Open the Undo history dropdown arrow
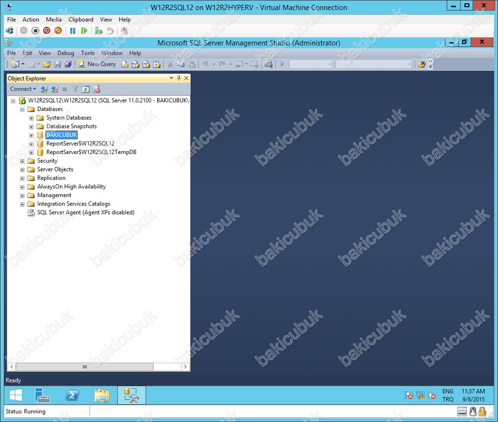This screenshot has height=422, width=498. [214, 65]
